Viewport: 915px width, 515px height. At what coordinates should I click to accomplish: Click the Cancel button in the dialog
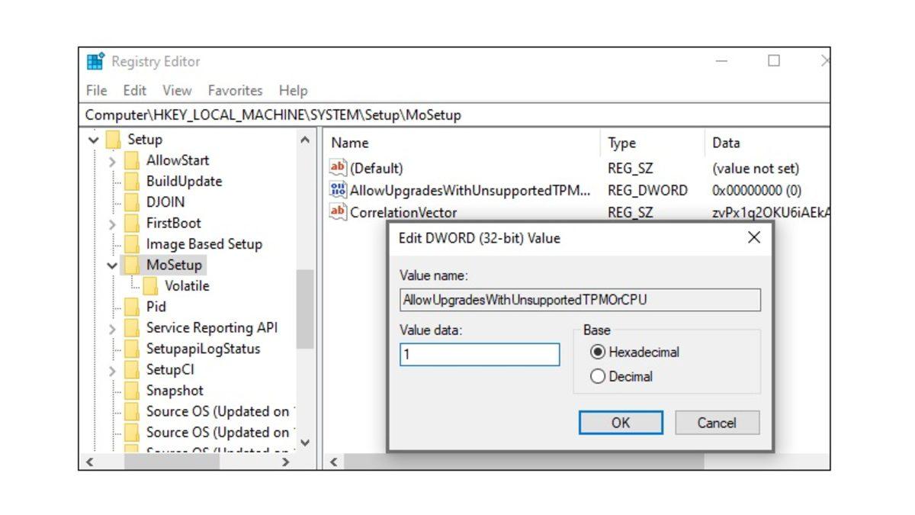(716, 423)
